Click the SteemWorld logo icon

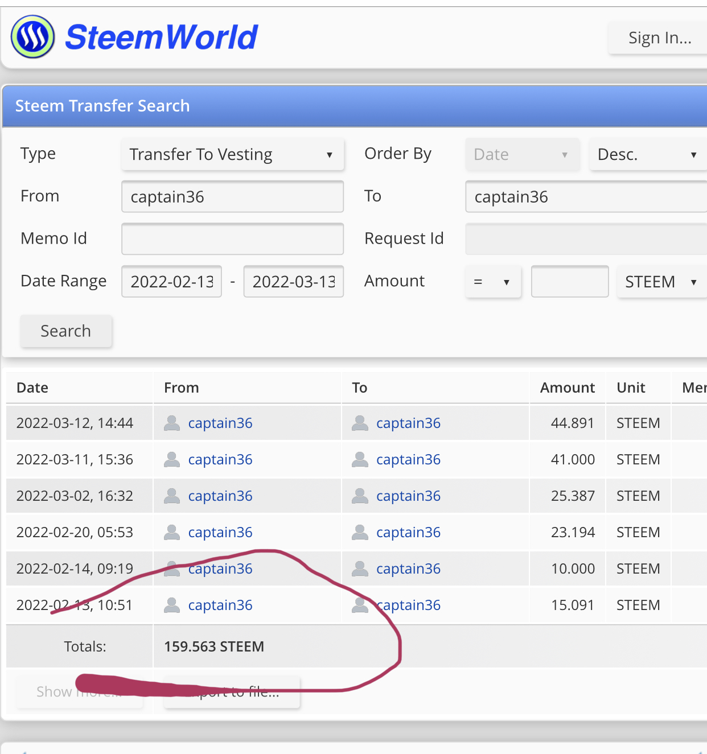[x=33, y=37]
